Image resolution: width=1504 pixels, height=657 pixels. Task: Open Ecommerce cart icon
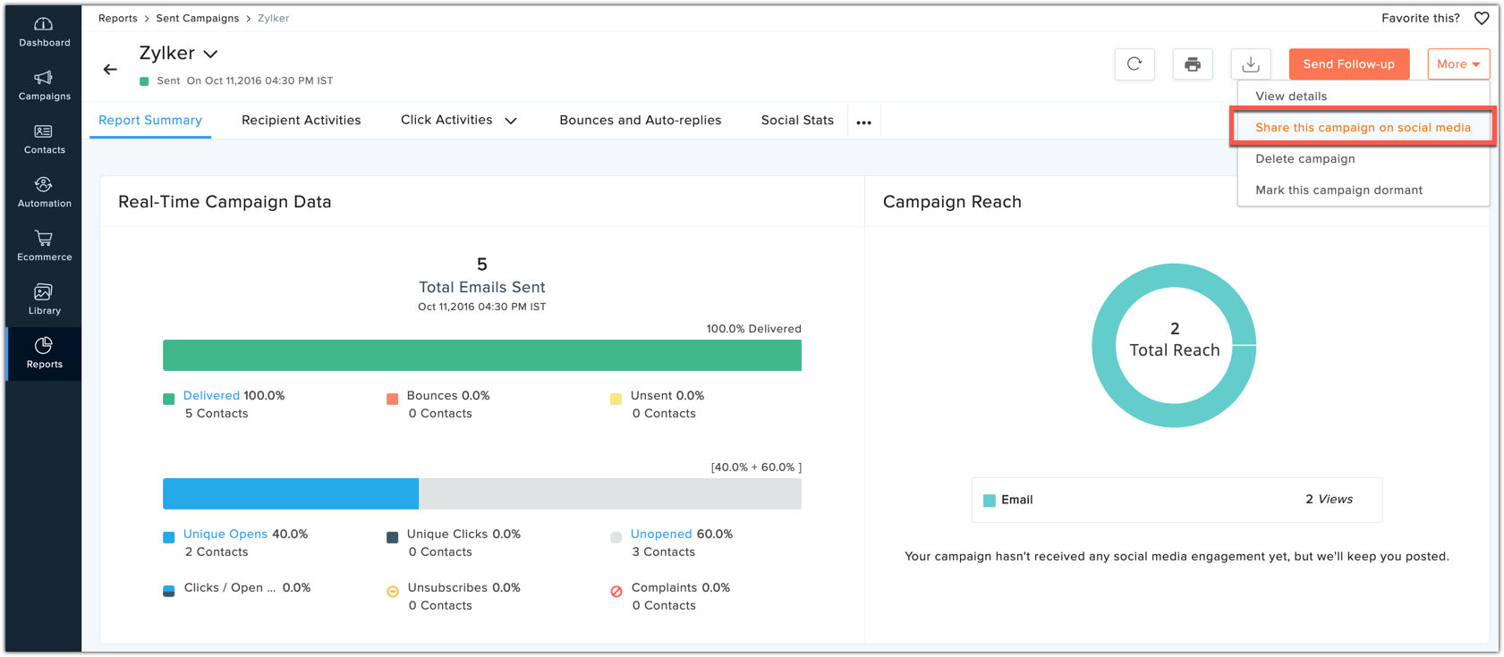tap(44, 246)
